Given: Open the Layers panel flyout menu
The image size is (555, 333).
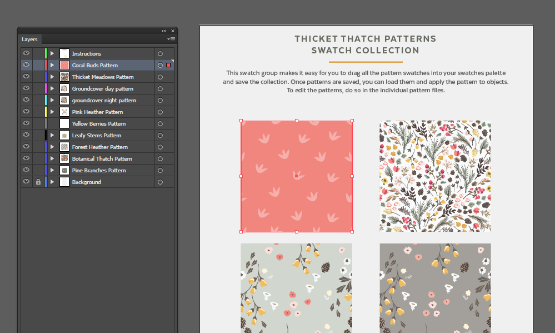Looking at the screenshot, I should (171, 39).
